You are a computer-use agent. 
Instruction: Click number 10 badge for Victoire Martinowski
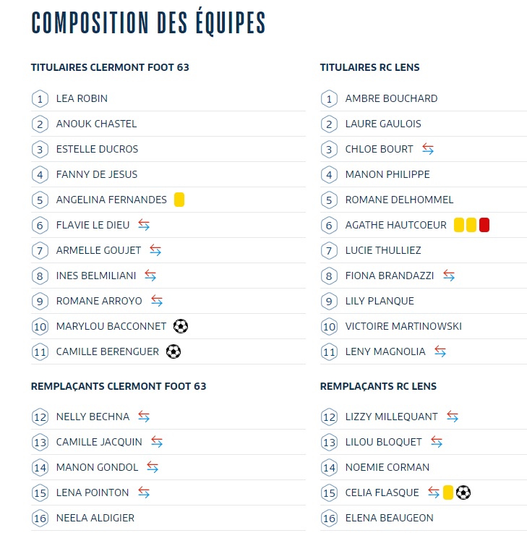coord(329,326)
